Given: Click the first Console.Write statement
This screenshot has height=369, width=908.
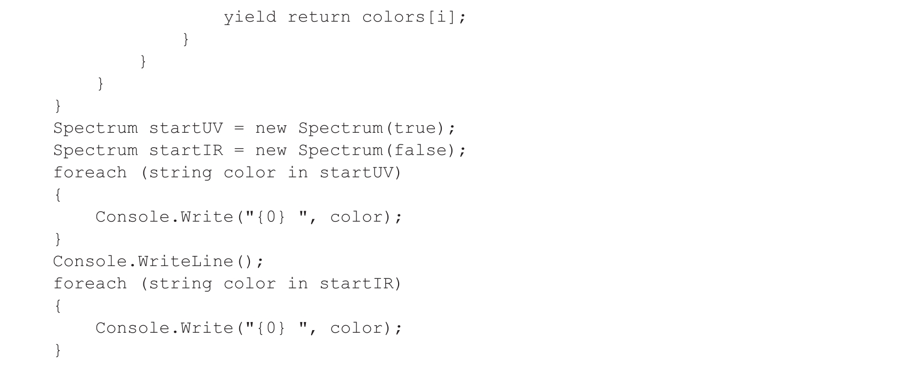Looking at the screenshot, I should coord(249,217).
